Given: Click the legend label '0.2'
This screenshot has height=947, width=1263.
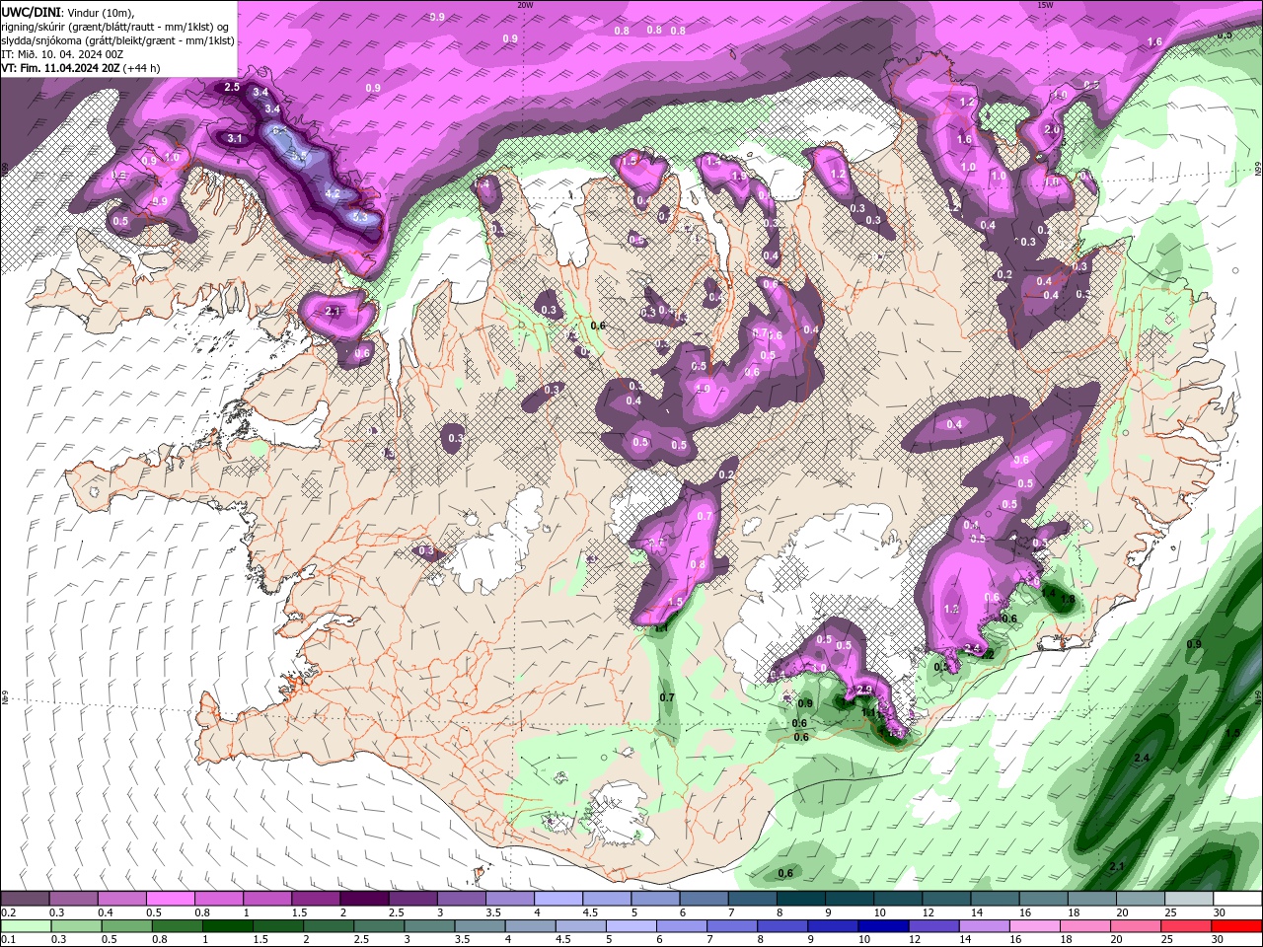Looking at the screenshot, I should 8,912.
